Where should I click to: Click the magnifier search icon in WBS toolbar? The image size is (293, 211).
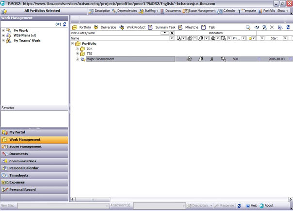pyautogui.click(x=248, y=27)
